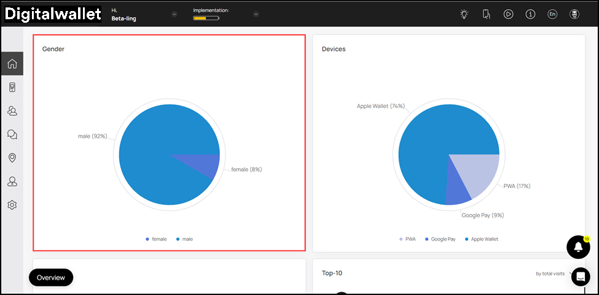Image resolution: width=599 pixels, height=295 pixels.
Task: Open the customers icon in sidebar
Action: point(12,111)
